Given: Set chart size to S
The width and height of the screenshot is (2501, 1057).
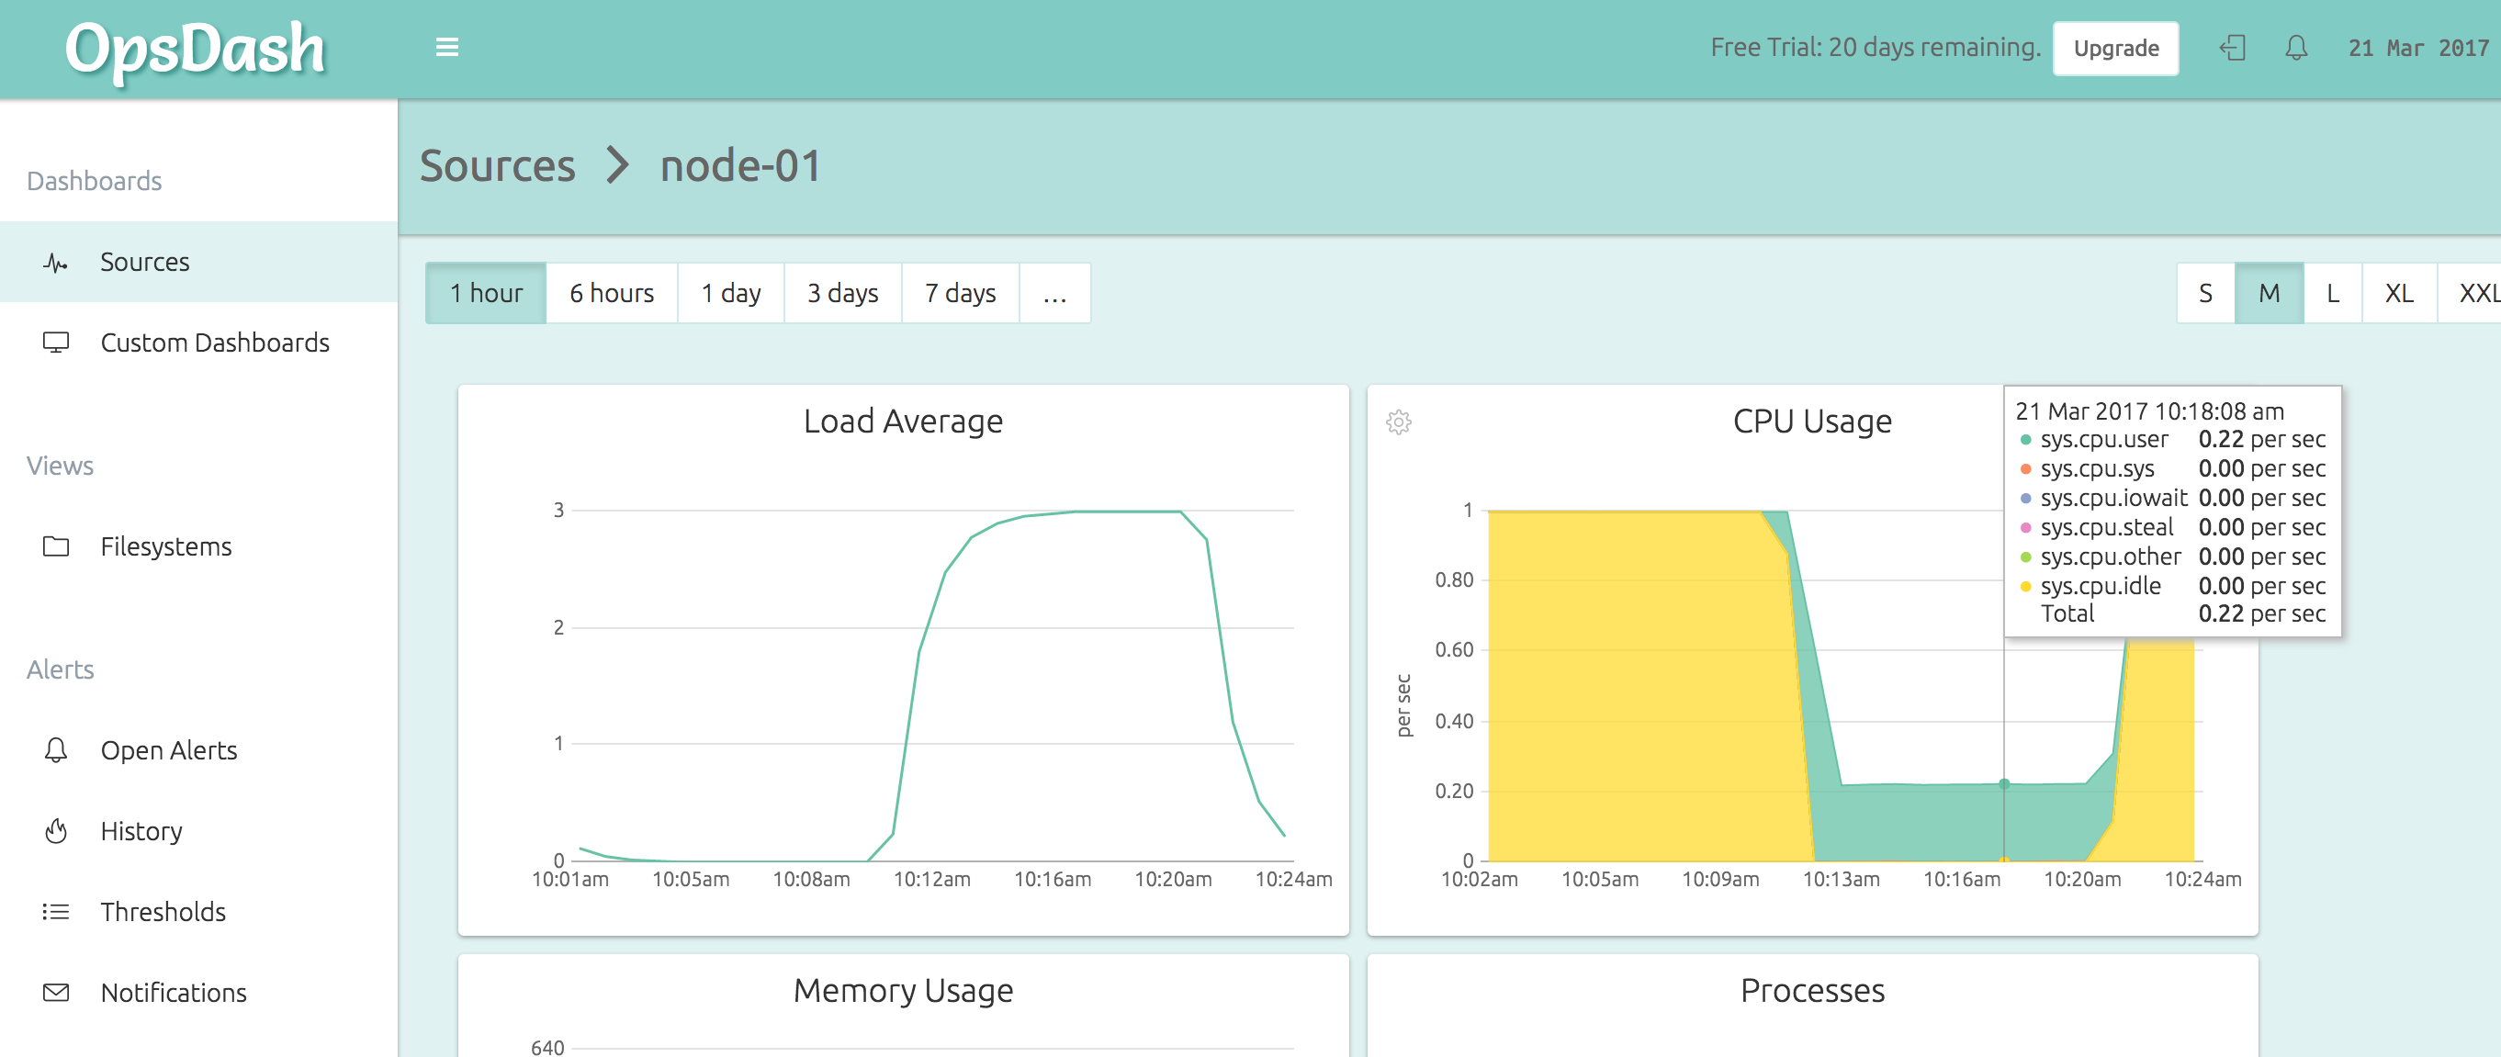Looking at the screenshot, I should pos(2206,293).
